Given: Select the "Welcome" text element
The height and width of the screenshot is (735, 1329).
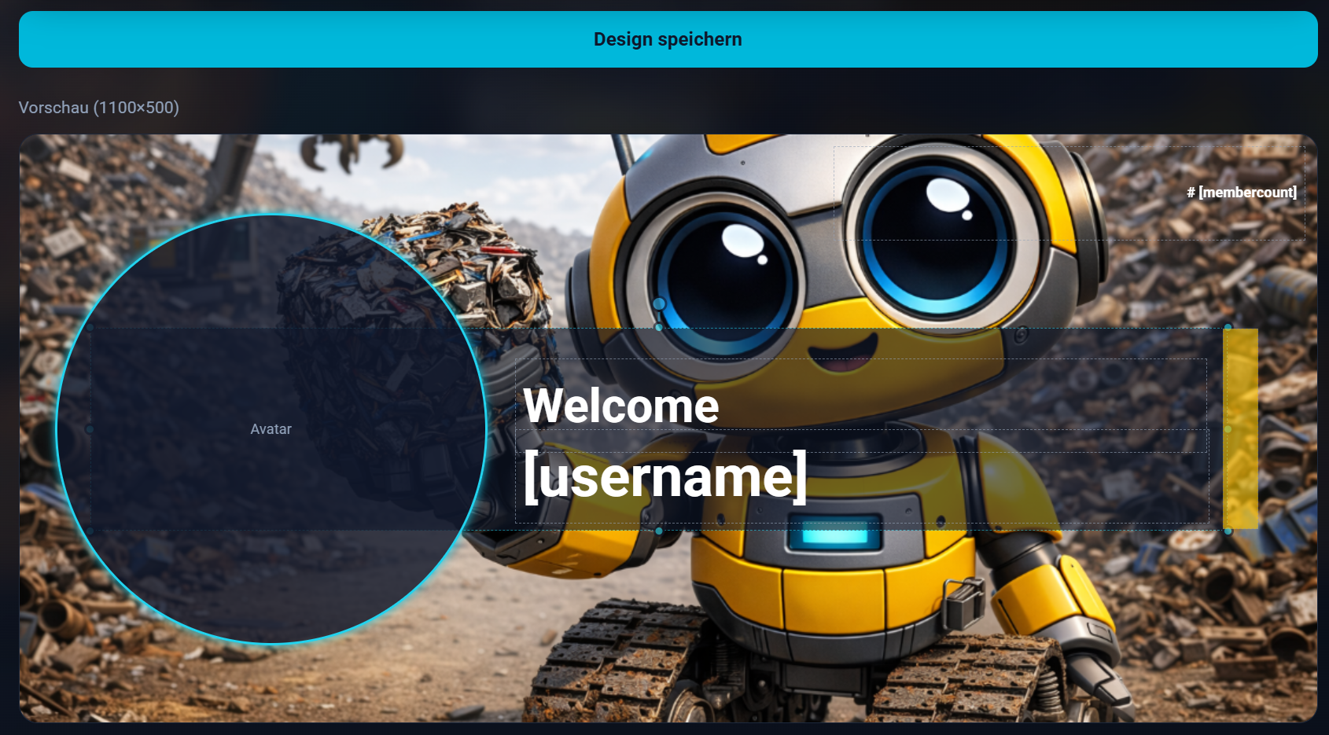Looking at the screenshot, I should point(621,406).
